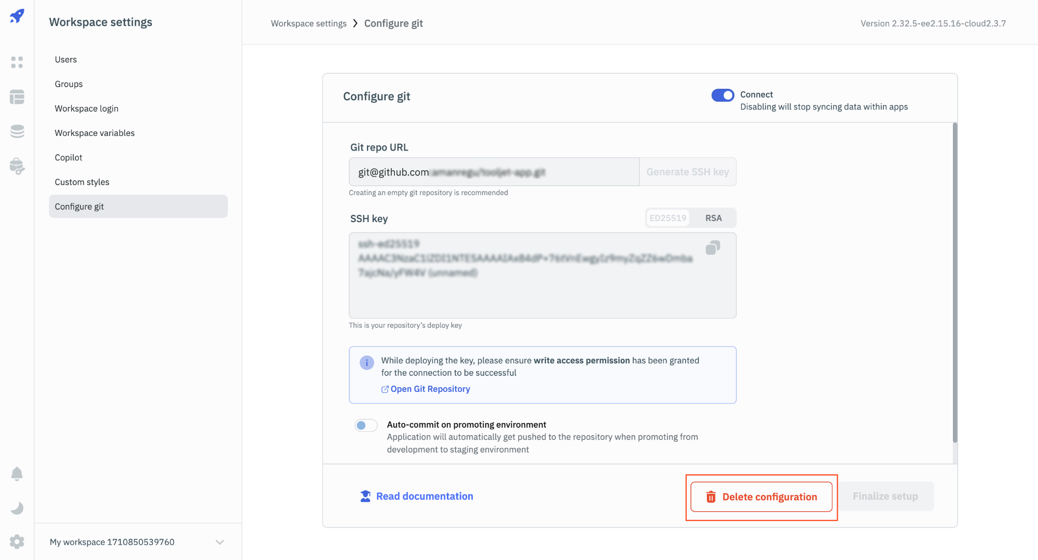1038x560 pixels.
Task: Open notifications bell icon
Action: click(x=17, y=474)
